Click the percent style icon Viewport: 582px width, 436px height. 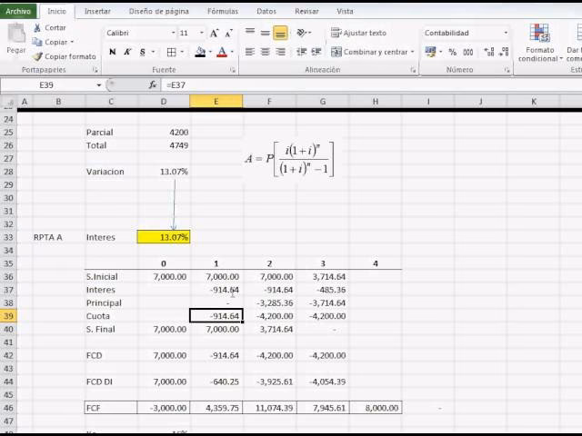pyautogui.click(x=449, y=52)
